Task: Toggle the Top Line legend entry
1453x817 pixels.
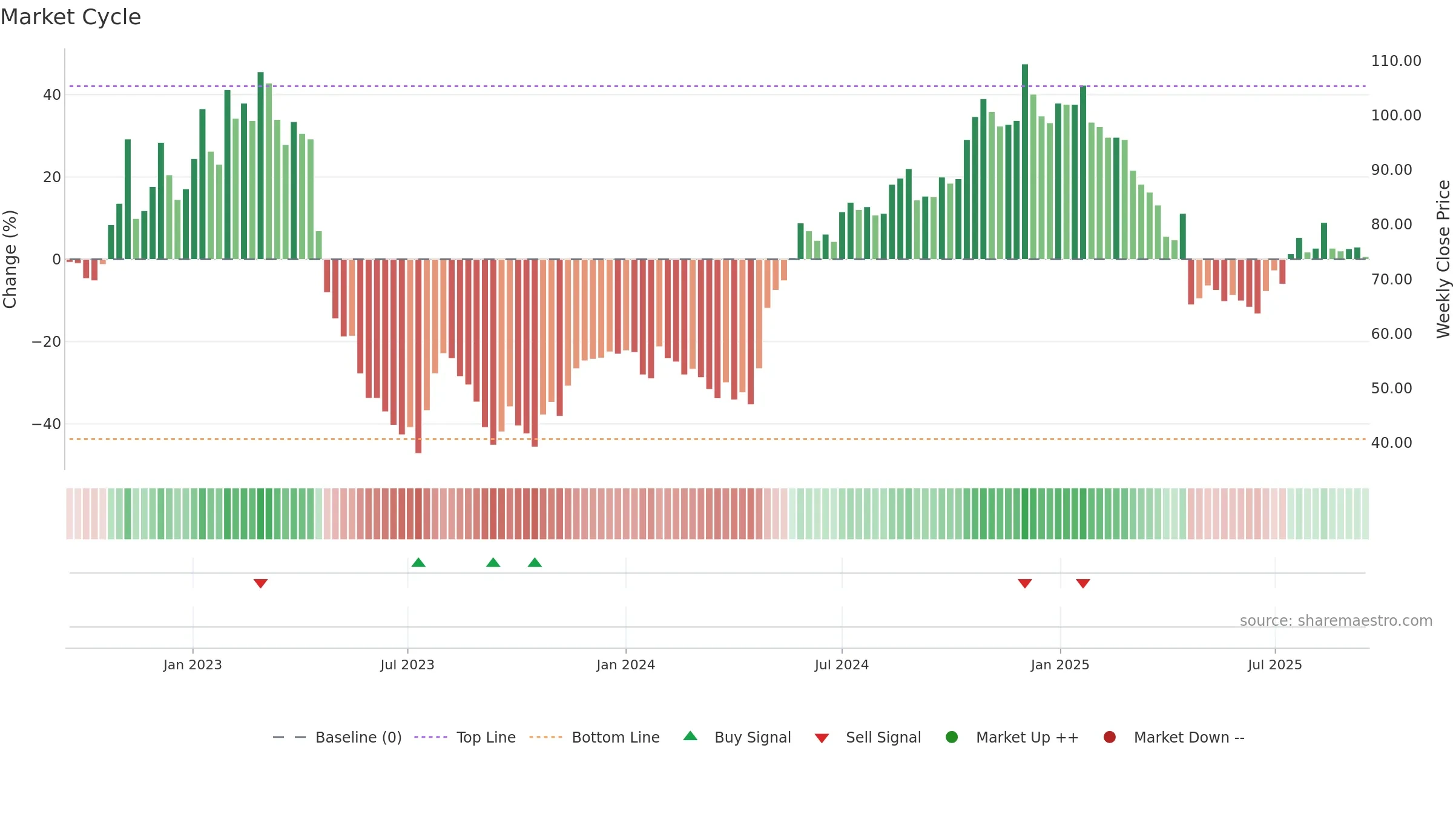Action: (x=465, y=737)
